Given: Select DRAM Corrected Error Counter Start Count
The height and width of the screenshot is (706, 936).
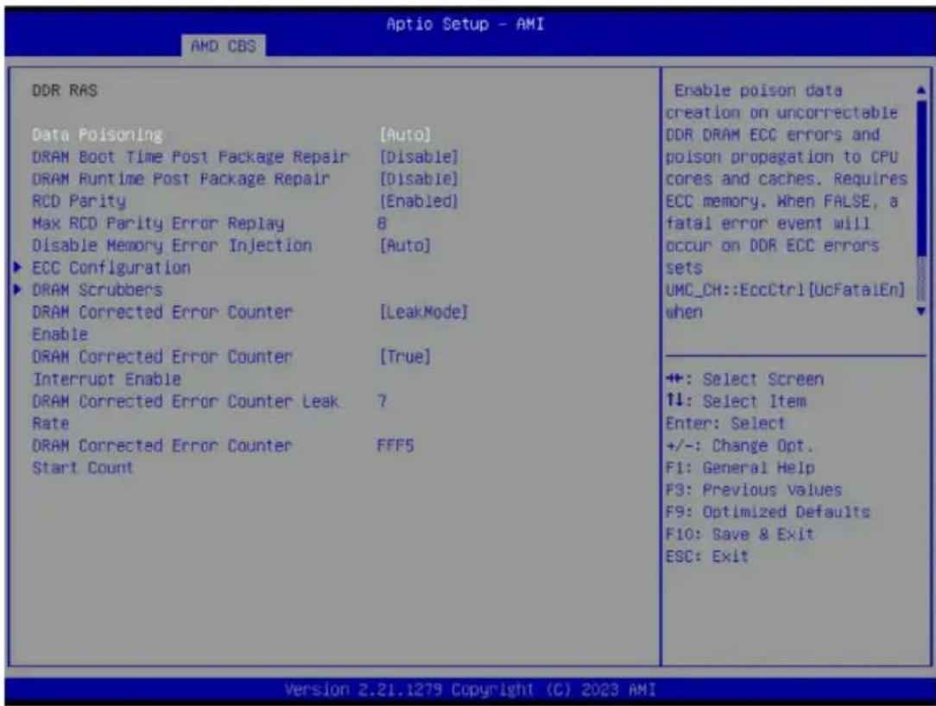Looking at the screenshot, I should 162,457.
